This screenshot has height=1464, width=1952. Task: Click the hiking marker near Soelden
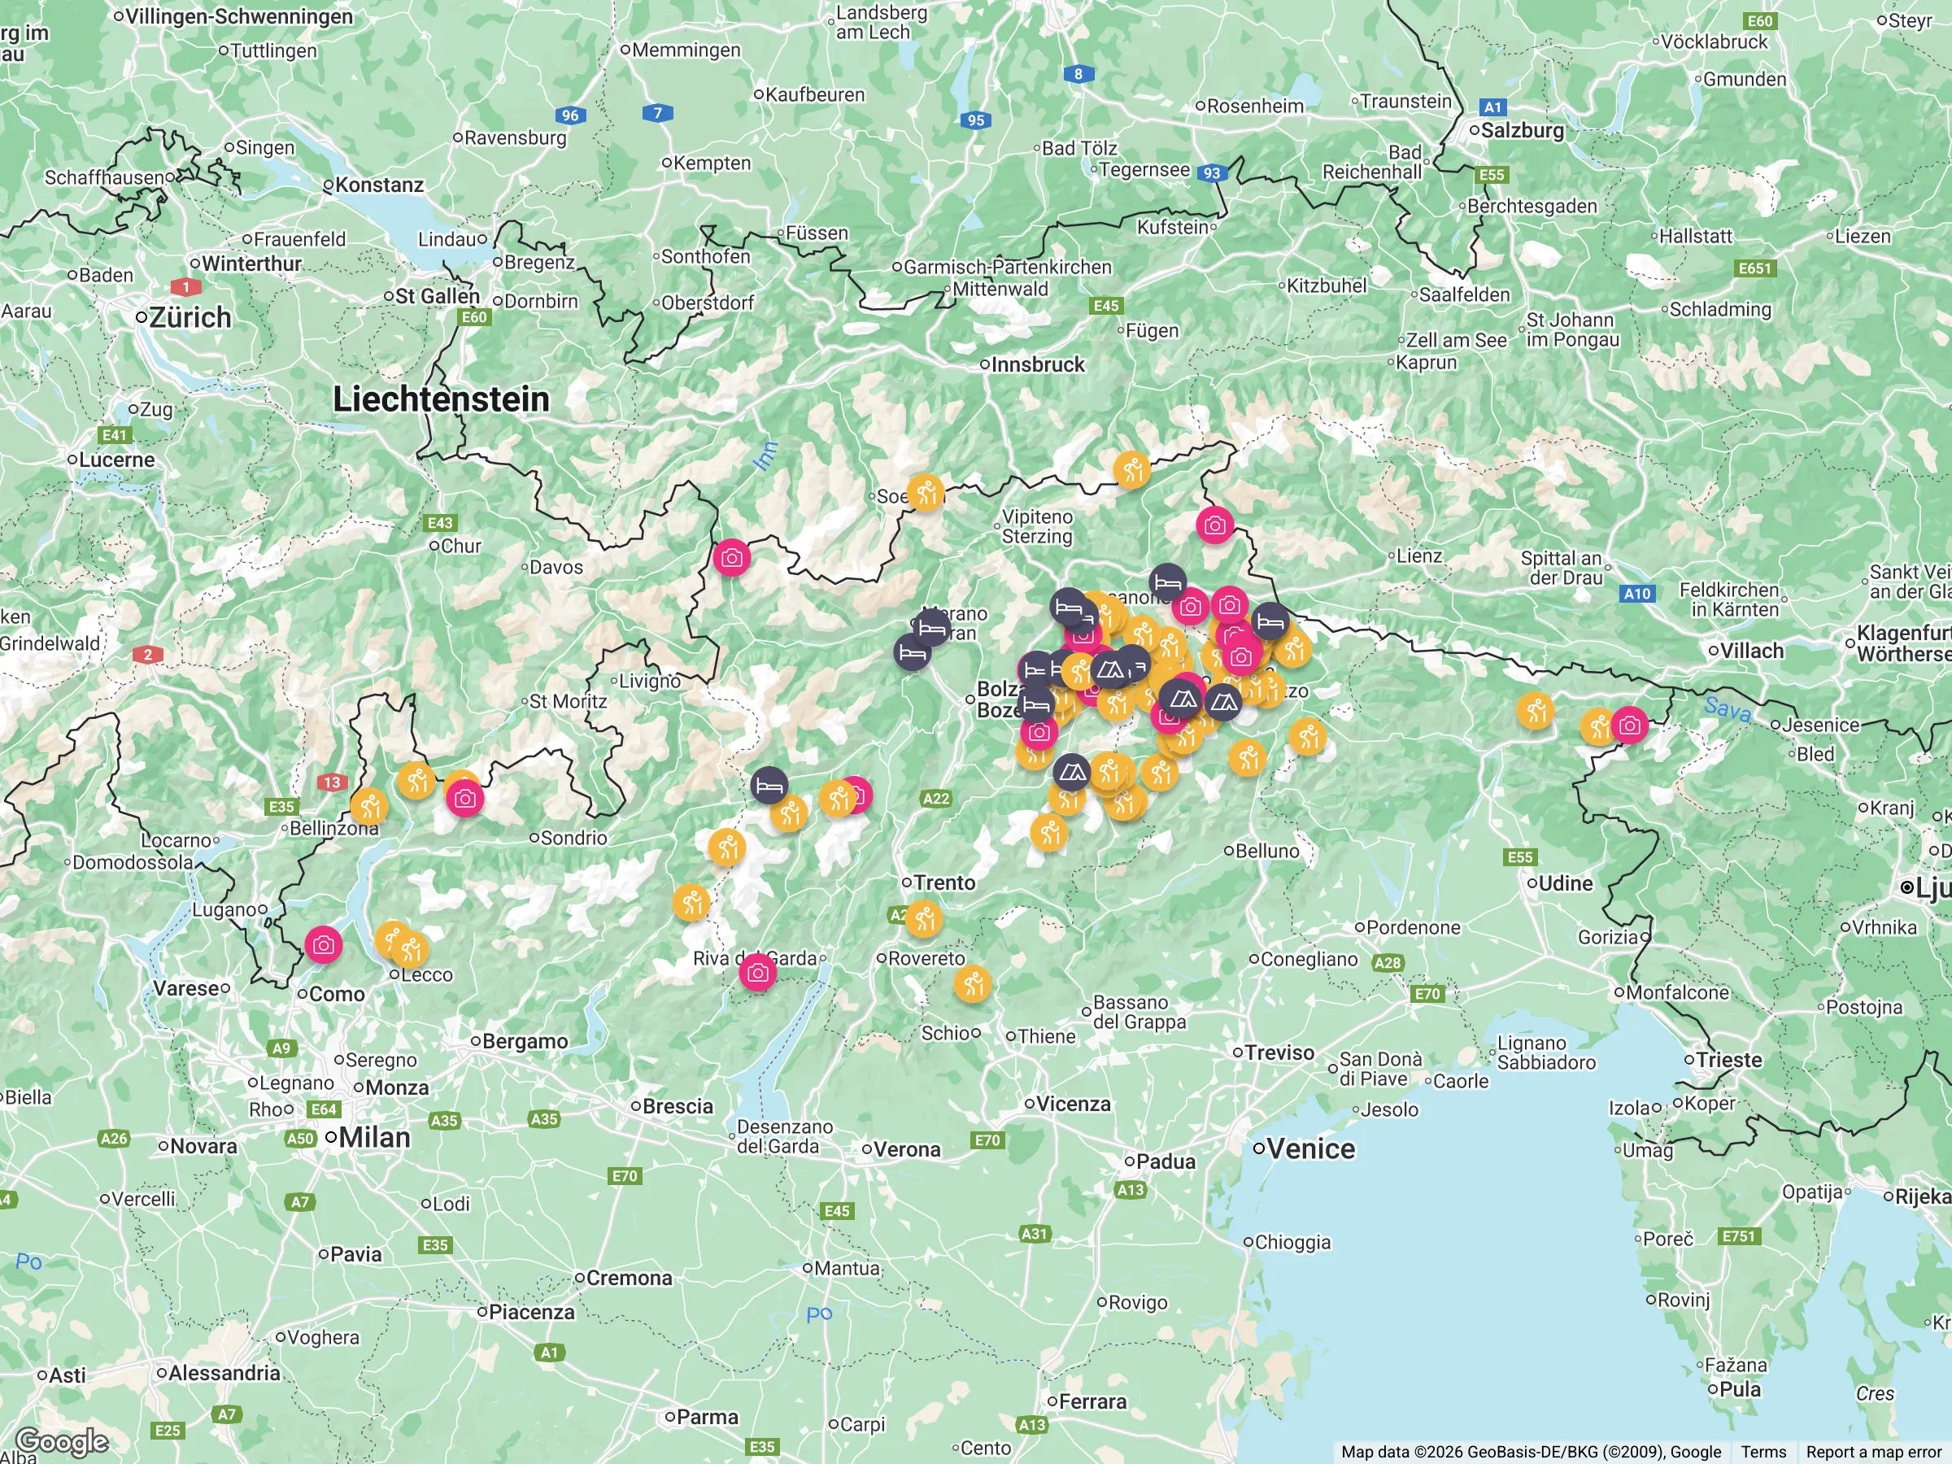click(925, 492)
